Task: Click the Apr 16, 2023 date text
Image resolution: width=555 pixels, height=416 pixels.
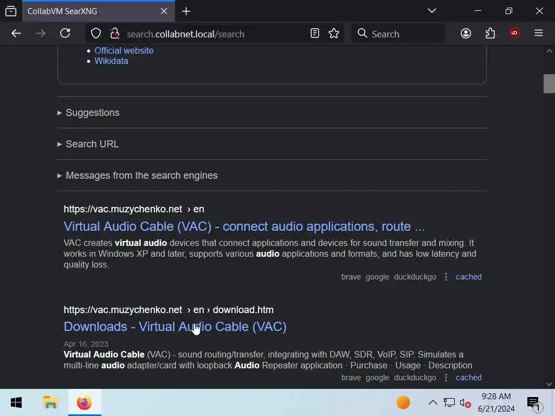Action: [x=86, y=344]
